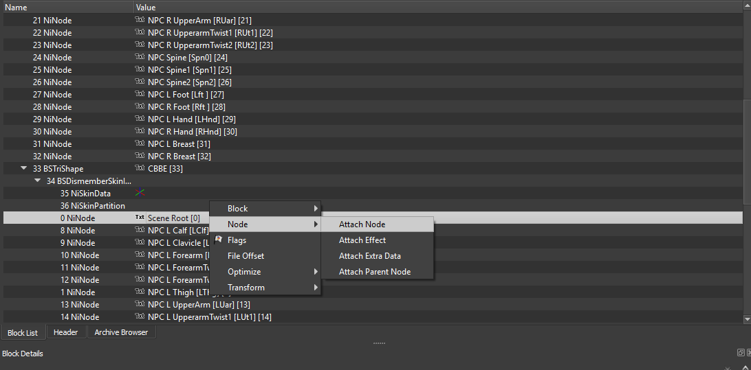Screen dimensions: 751x370
Task: Click the Txt icon for NPC Spine [Spn0]
Action: [140, 58]
